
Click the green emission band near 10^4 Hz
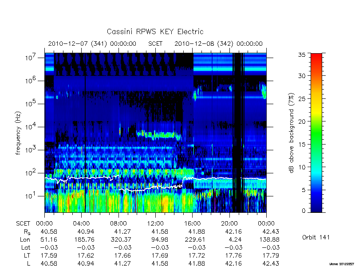click(x=158, y=135)
